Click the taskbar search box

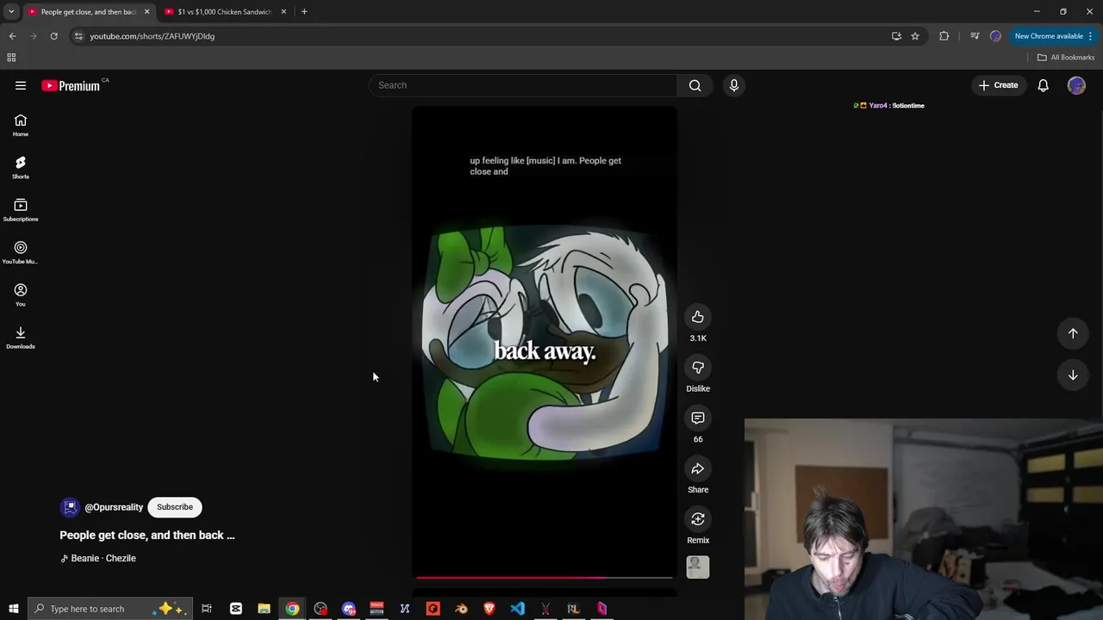tap(110, 609)
